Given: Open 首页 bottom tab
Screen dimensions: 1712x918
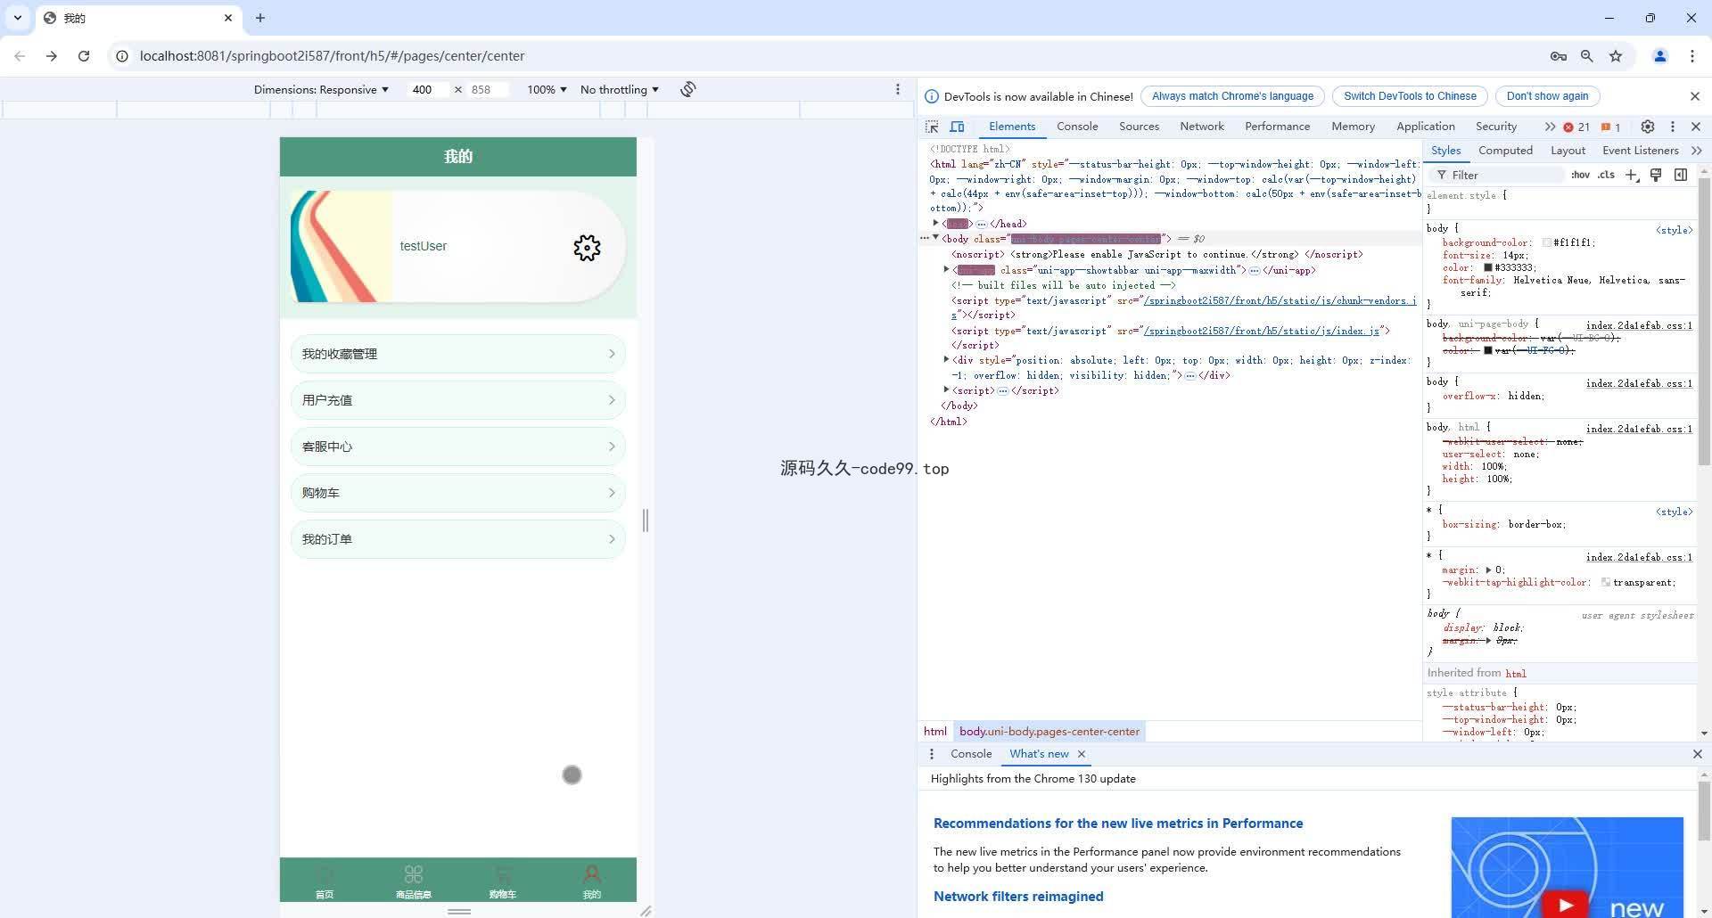Looking at the screenshot, I should click(x=325, y=881).
